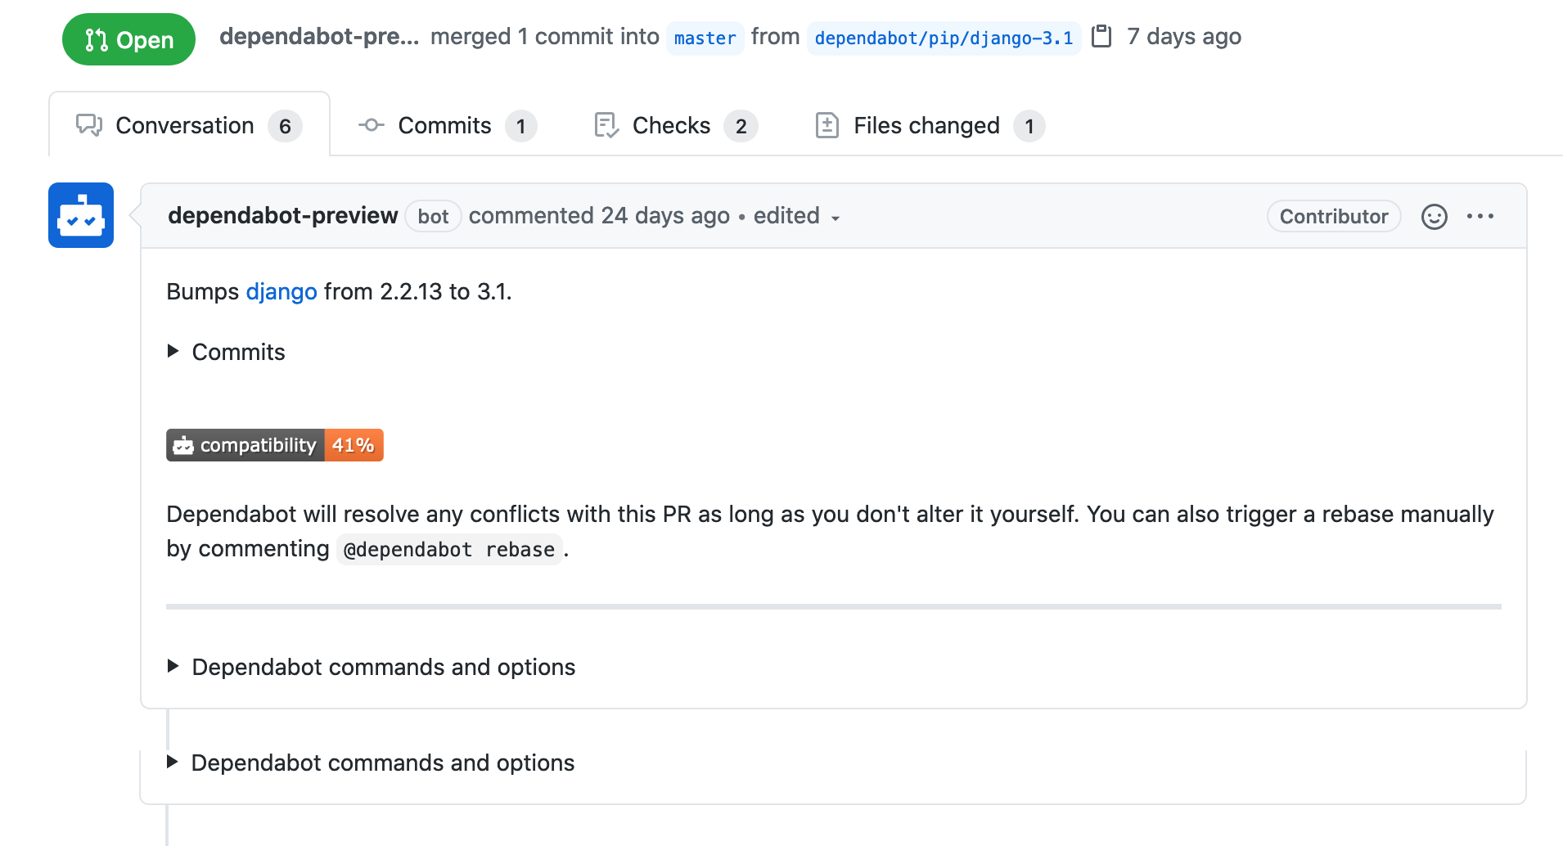1563x846 pixels.
Task: Click the file diff icon beside Files changed
Action: [827, 125]
